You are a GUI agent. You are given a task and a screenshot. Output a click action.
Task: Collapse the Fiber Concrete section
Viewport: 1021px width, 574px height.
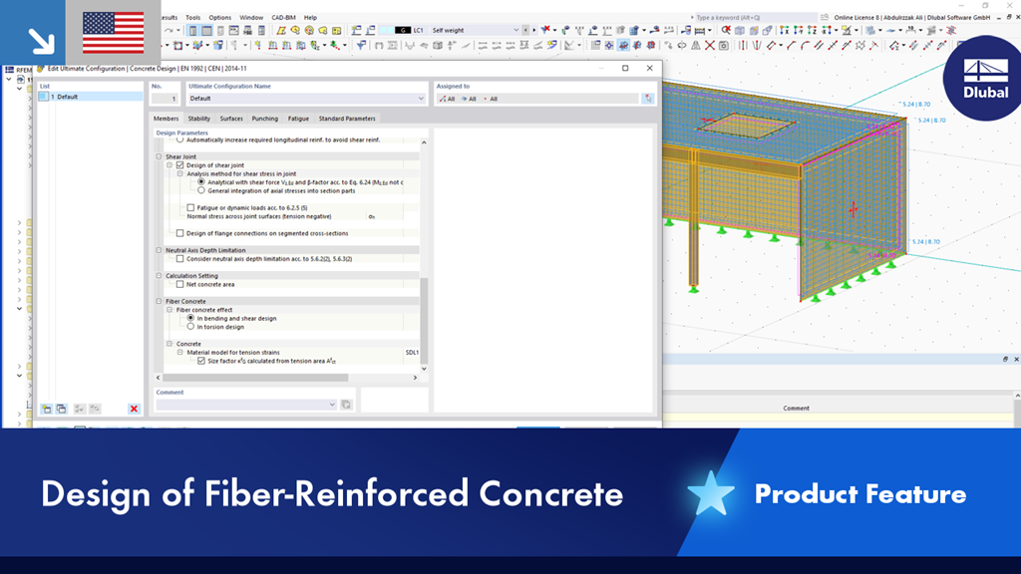pos(159,301)
